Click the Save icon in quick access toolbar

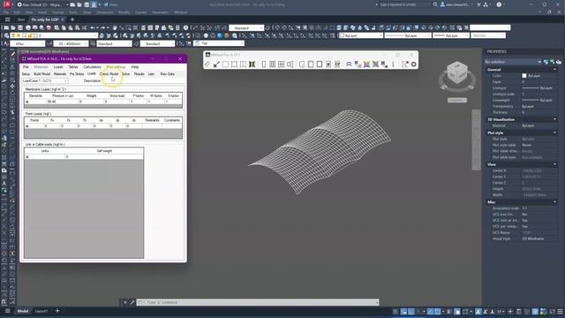87,4
